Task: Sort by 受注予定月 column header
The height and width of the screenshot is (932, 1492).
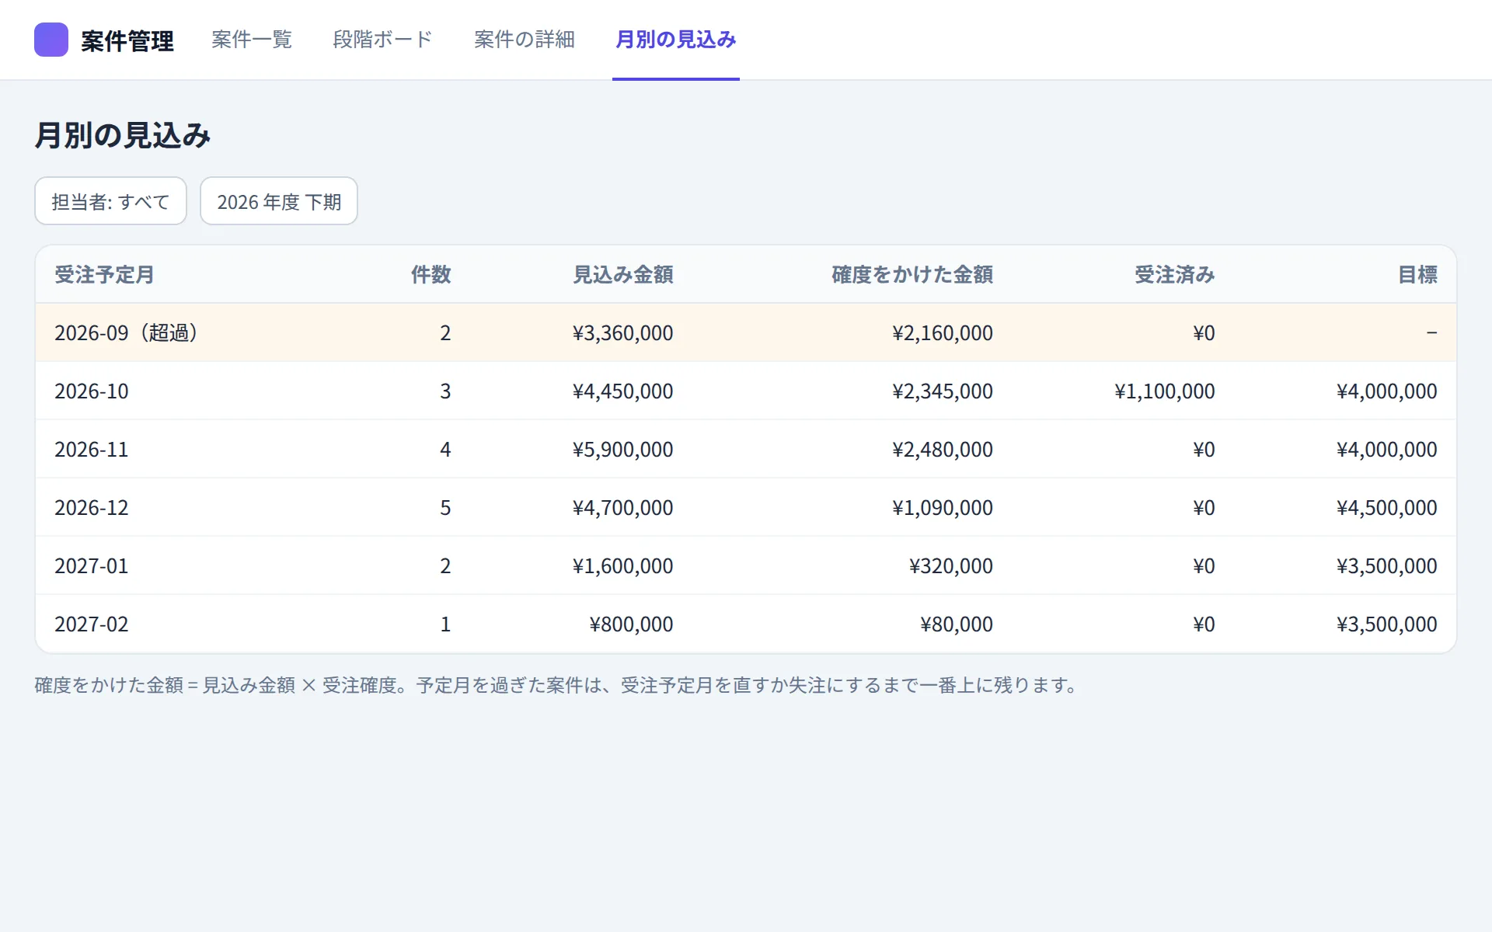Action: pyautogui.click(x=104, y=274)
